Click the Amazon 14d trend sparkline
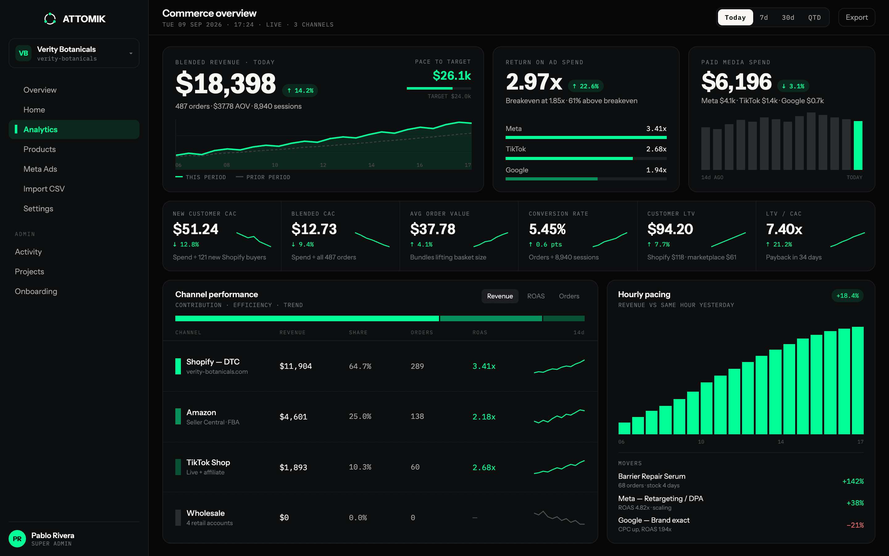Image resolution: width=889 pixels, height=556 pixels. click(x=559, y=417)
